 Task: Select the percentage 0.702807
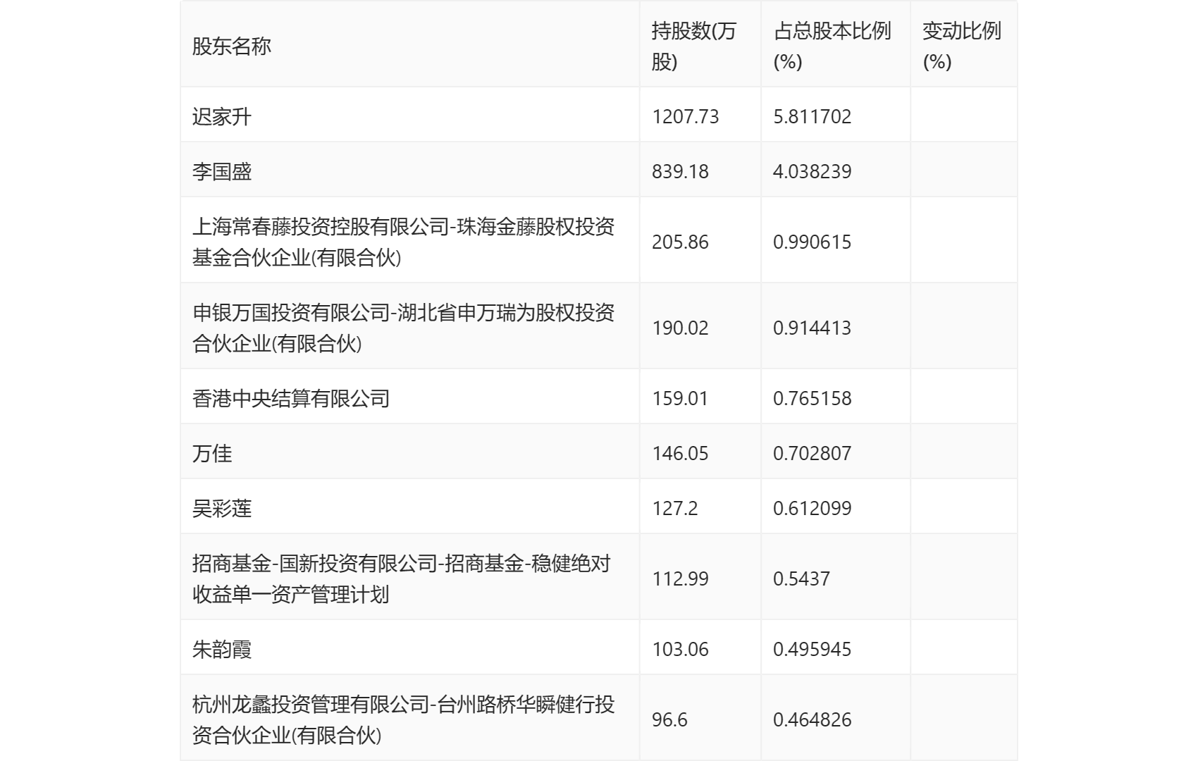(x=813, y=453)
